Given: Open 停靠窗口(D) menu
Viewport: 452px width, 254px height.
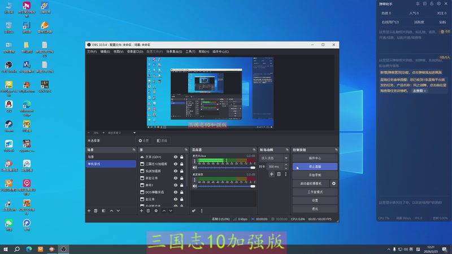Looking at the screenshot, I should pyautogui.click(x=135, y=51).
